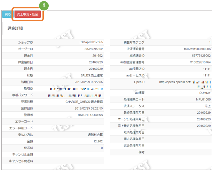This screenshot has height=171, width=213.
Task: Select registrant value BATCH PROCESS
Action: coord(90,115)
